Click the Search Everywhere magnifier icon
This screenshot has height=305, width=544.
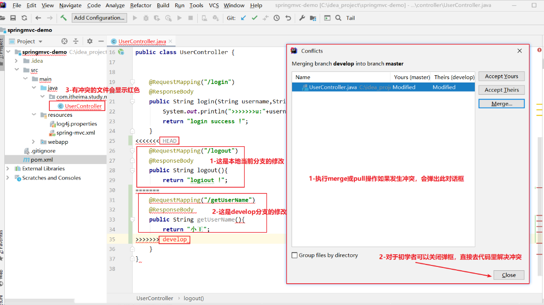(x=338, y=18)
